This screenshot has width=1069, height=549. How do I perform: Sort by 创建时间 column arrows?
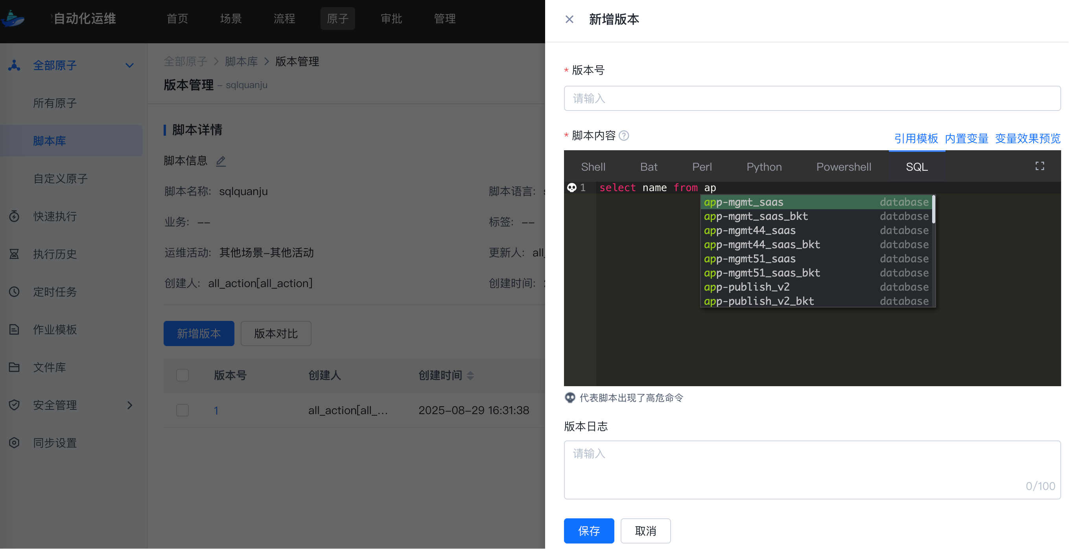click(470, 376)
